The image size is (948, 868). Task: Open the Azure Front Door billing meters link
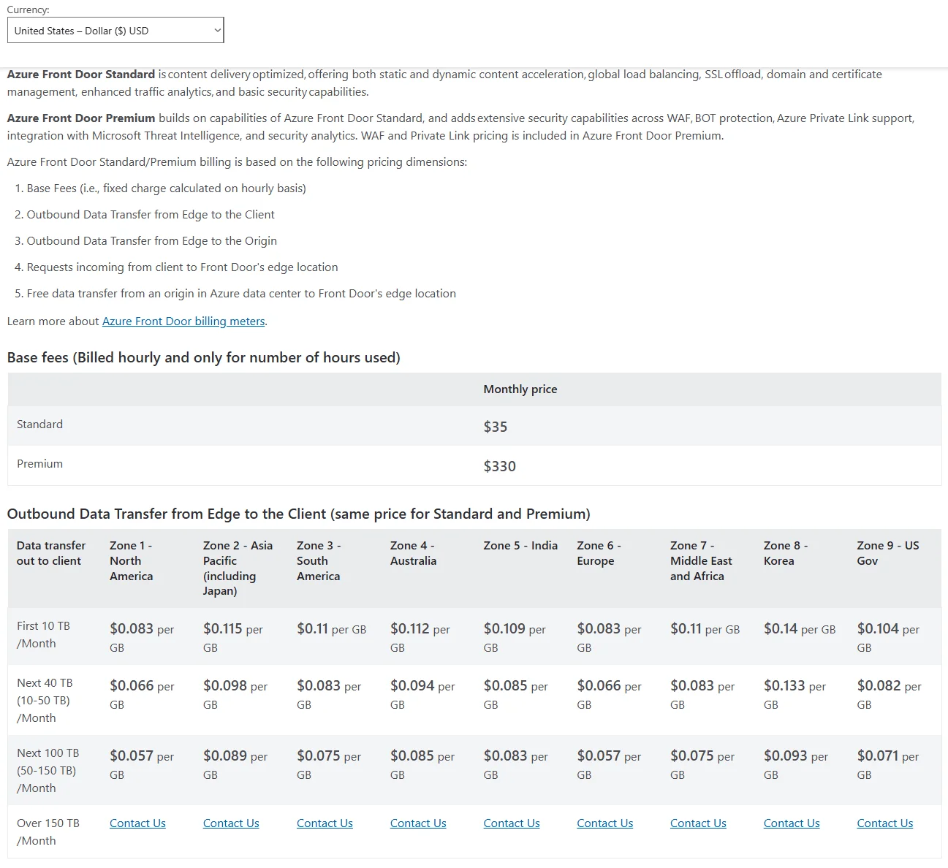point(183,321)
